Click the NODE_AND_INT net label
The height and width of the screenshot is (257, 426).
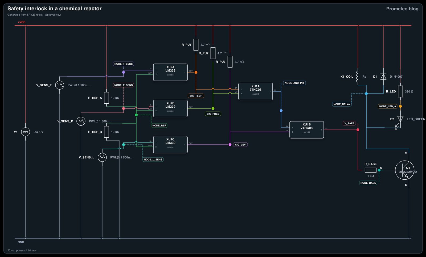click(294, 83)
